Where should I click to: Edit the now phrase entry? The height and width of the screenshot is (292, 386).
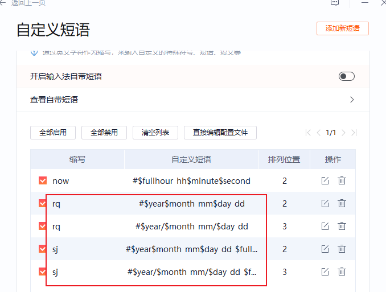pyautogui.click(x=325, y=180)
